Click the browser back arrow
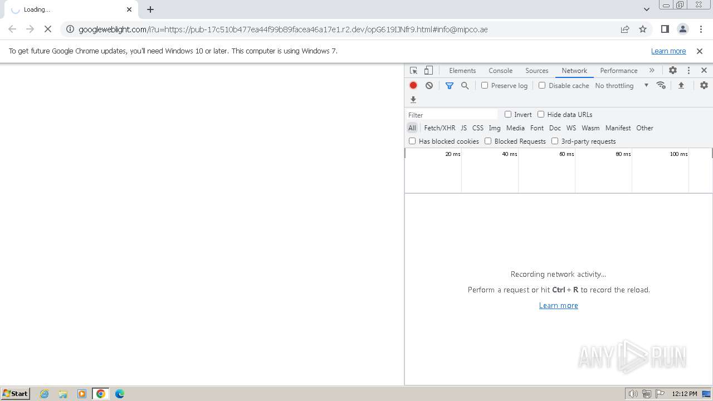Image resolution: width=713 pixels, height=401 pixels. pyautogui.click(x=12, y=30)
